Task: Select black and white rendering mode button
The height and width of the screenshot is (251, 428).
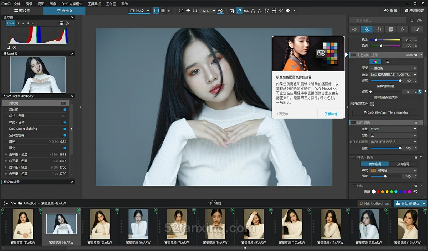Action: [387, 62]
